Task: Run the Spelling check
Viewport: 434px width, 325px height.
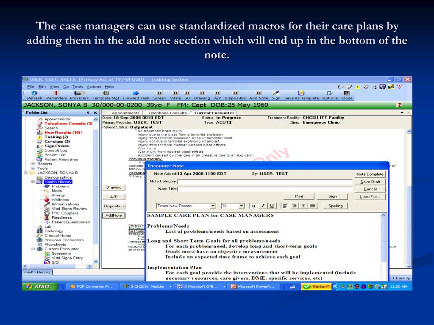Action: [336, 206]
